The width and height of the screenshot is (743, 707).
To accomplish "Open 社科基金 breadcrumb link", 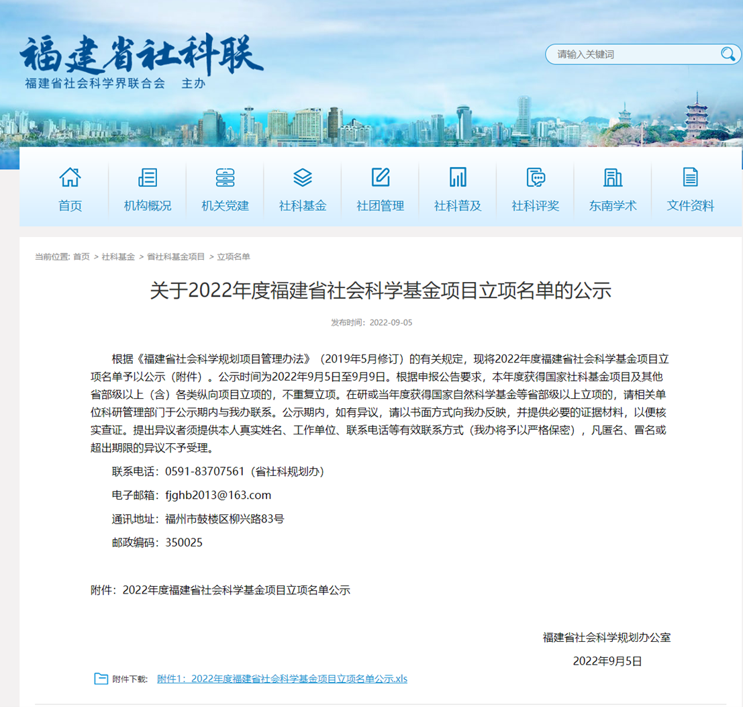I will tap(118, 257).
